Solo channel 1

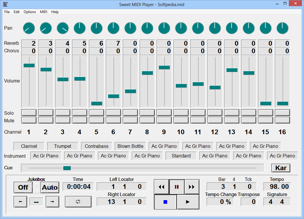[29, 113]
